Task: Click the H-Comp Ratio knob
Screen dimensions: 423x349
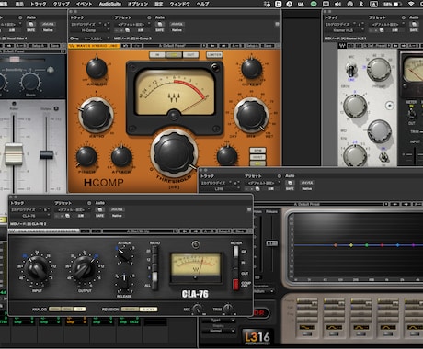Action: click(x=97, y=116)
